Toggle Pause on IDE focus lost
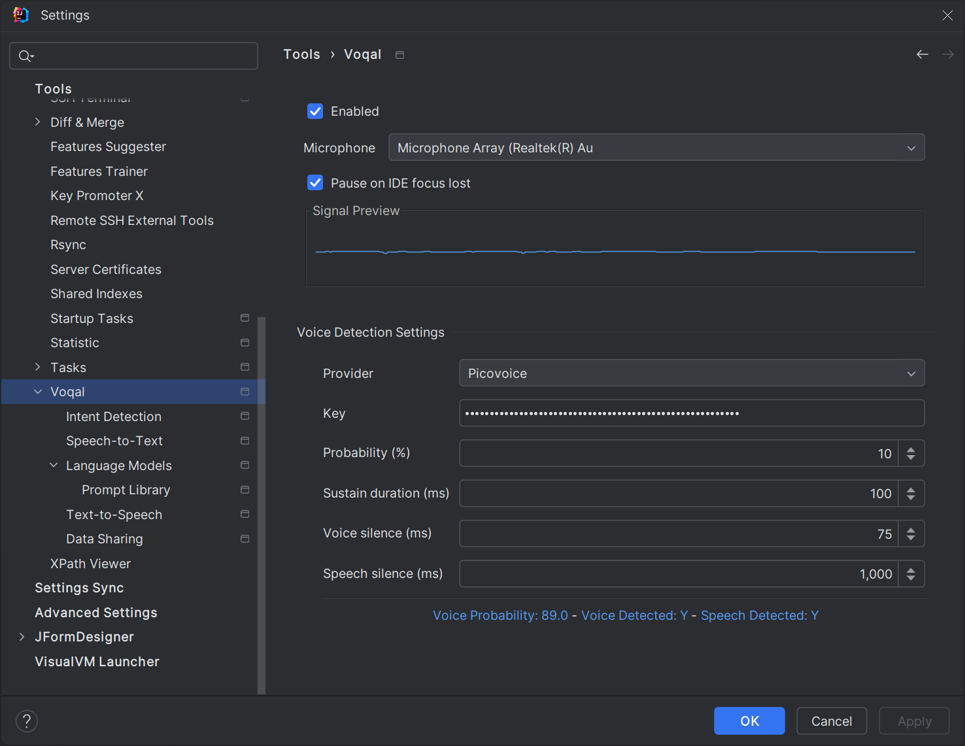Viewport: 965px width, 746px height. pos(315,183)
